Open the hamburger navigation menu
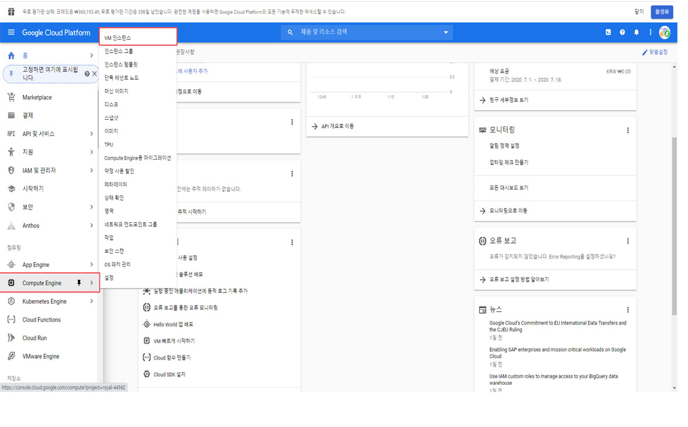The width and height of the screenshot is (688, 427). [11, 32]
